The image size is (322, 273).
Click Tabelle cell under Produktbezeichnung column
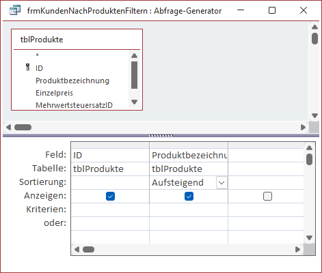click(x=189, y=169)
